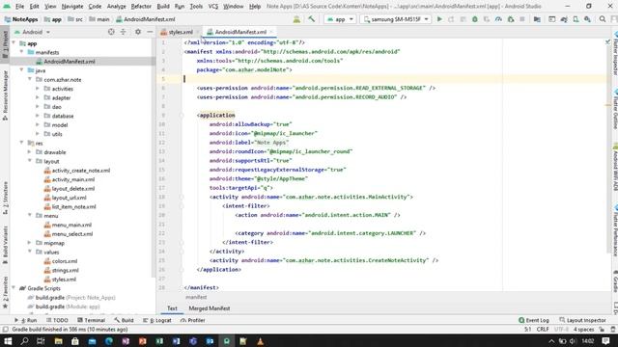This screenshot has width=618, height=347.
Task: Open the VCS menu
Action: (213, 7)
